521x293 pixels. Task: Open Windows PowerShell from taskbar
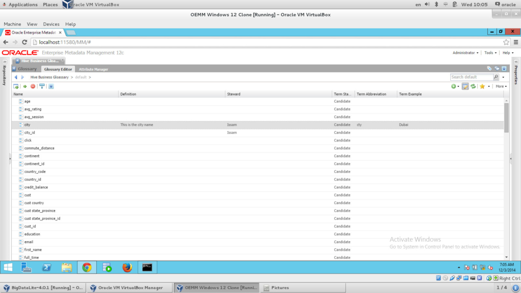pyautogui.click(x=46, y=268)
